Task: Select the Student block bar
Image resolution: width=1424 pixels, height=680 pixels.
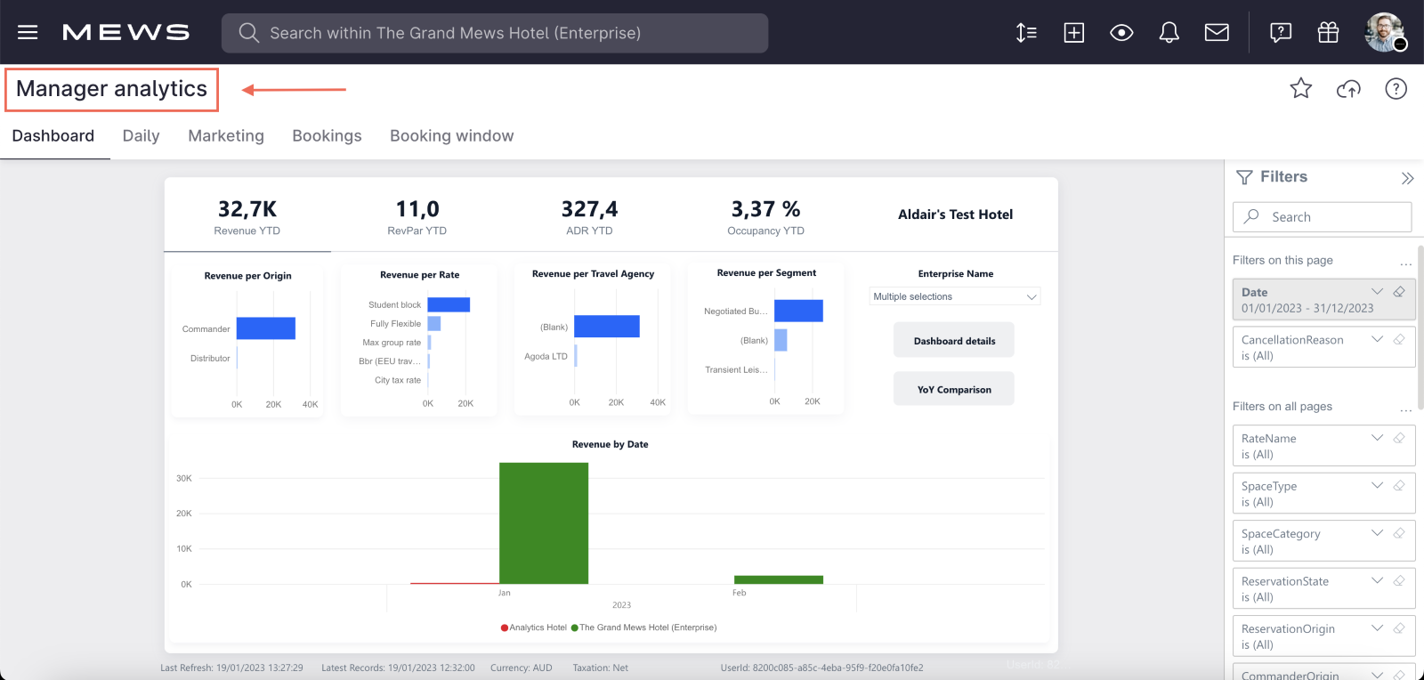Action: 449,304
